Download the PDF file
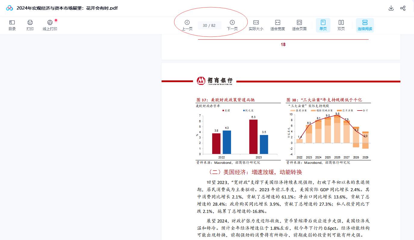 click(x=391, y=8)
